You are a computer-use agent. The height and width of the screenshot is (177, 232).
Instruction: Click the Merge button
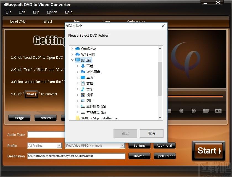19,118
